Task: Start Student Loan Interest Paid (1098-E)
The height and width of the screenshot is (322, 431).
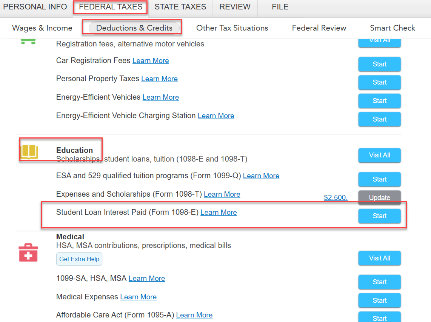Action: coord(379,216)
